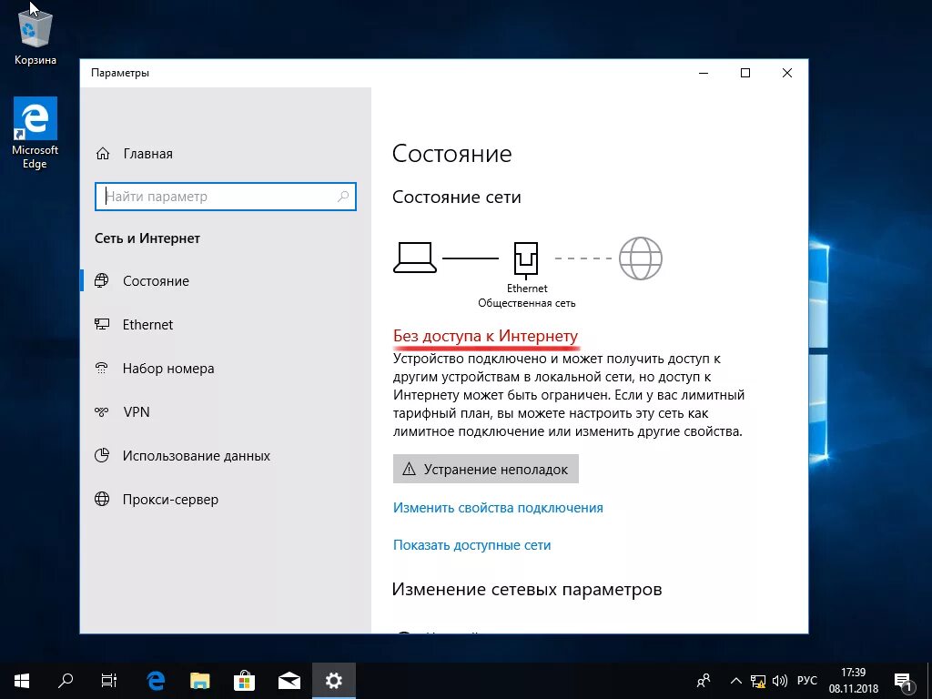Screen dimensions: 932x699
Task: Open the Ethernet sidebar section
Action: (x=147, y=325)
